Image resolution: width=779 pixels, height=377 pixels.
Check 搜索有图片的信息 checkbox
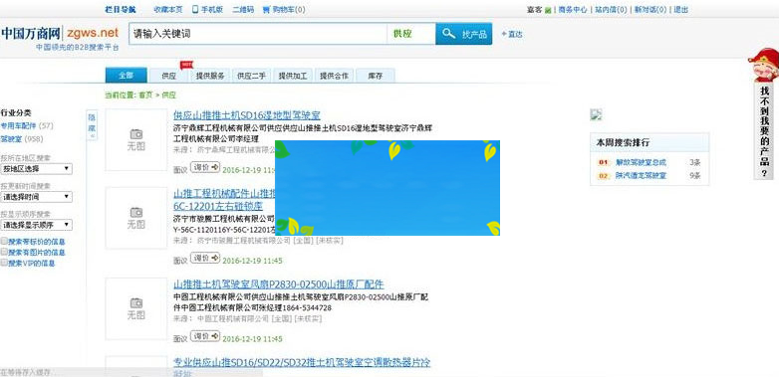click(x=4, y=252)
